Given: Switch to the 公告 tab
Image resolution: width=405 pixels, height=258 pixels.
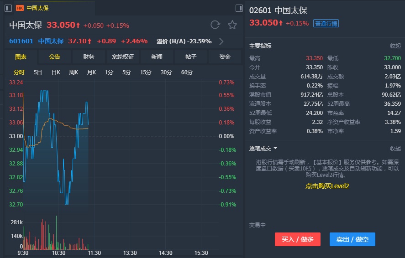Looking at the screenshot, I should (x=55, y=57).
